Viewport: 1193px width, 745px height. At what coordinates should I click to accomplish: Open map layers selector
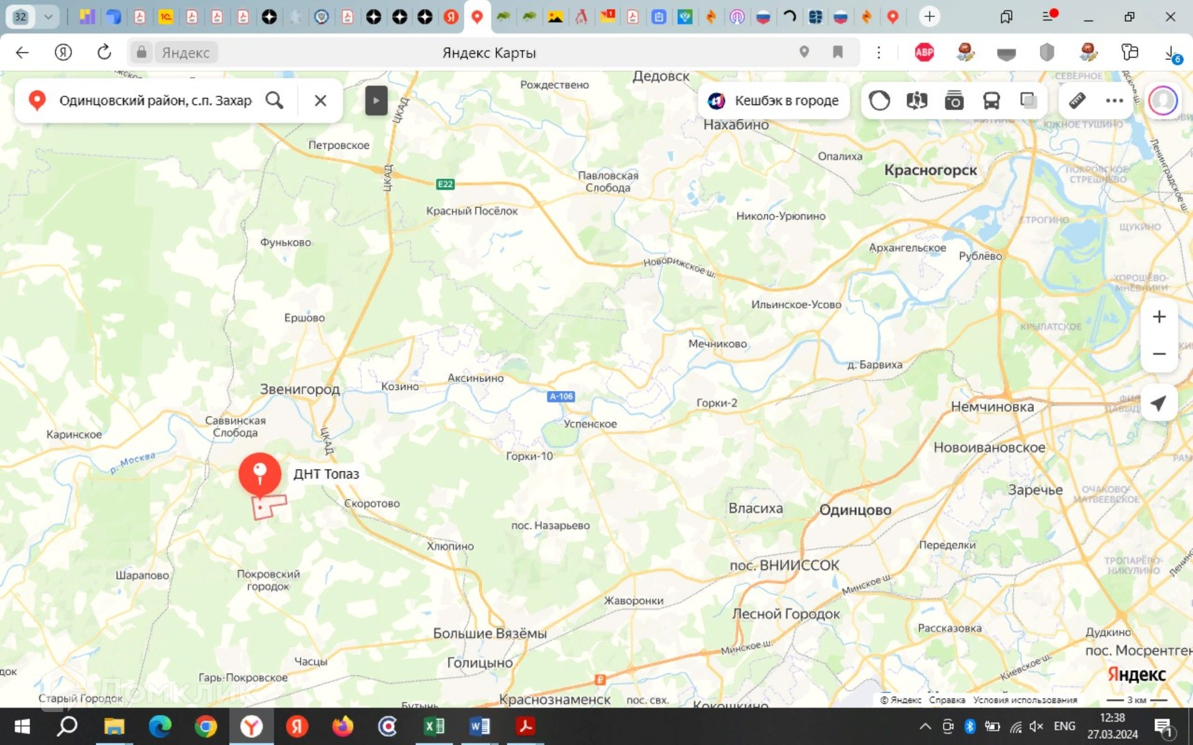pyautogui.click(x=1028, y=101)
